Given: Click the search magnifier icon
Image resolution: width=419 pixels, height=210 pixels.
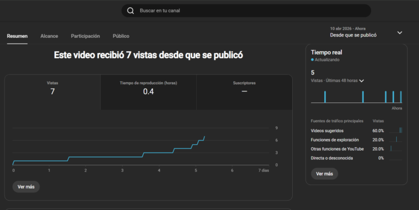Looking at the screenshot, I should click(x=130, y=10).
